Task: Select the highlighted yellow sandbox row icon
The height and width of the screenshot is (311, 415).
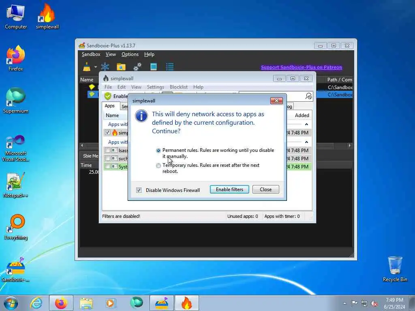Action: click(x=92, y=94)
